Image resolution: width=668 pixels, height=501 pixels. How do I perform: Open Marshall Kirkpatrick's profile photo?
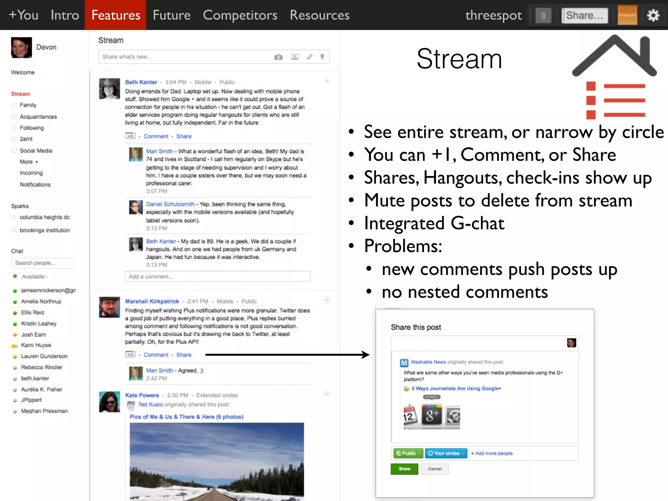tap(110, 307)
